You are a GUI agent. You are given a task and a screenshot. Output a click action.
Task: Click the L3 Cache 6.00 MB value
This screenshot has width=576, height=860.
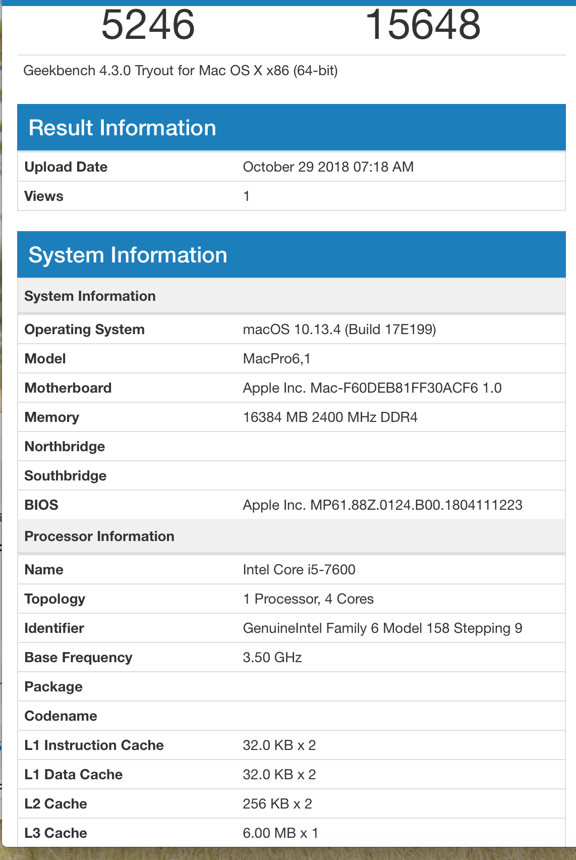[280, 833]
